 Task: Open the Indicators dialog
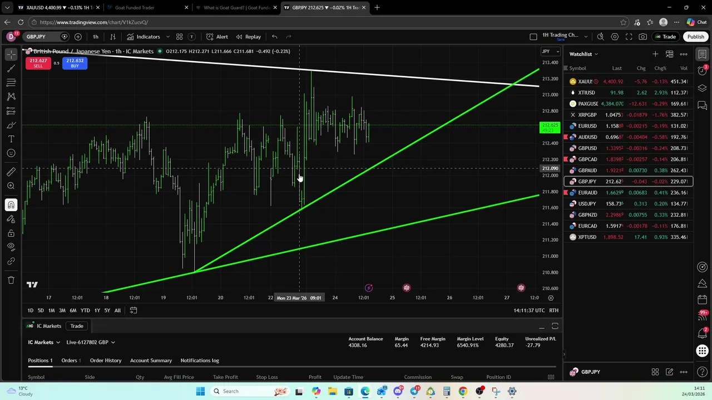tap(144, 37)
